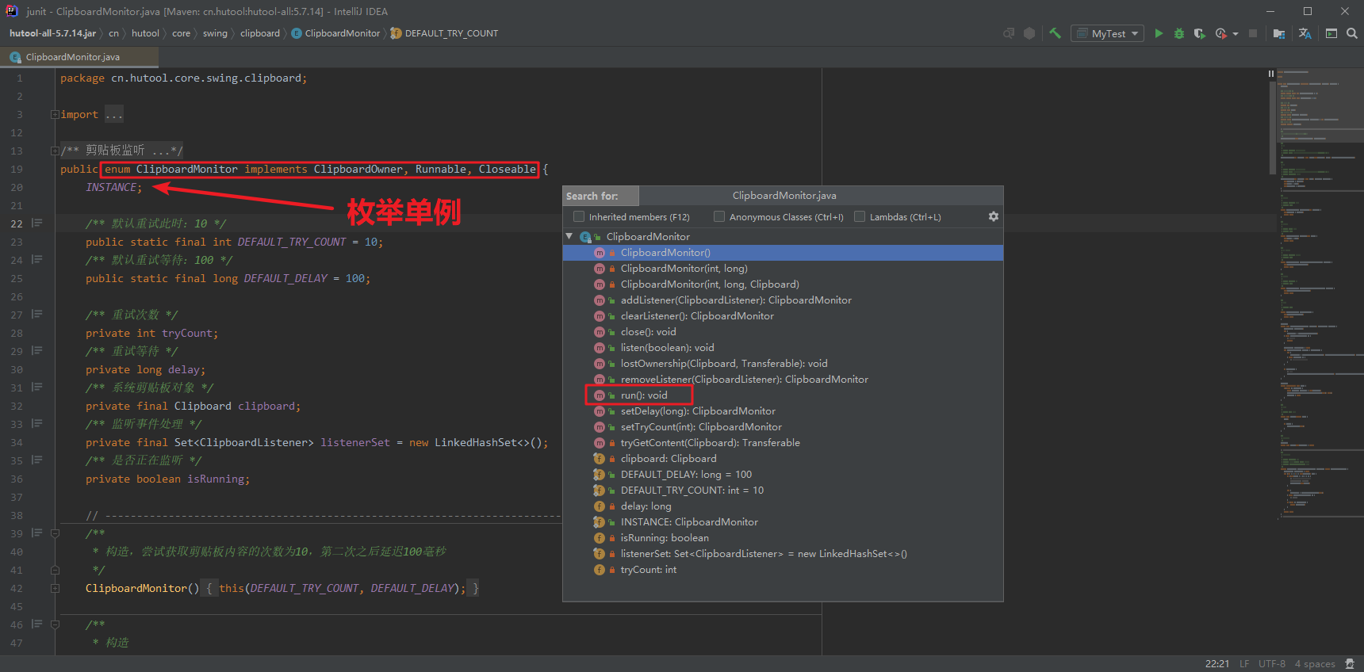Click rendered doc gutter icon at line 46
Viewport: 1364px width, 672px height.
37,624
